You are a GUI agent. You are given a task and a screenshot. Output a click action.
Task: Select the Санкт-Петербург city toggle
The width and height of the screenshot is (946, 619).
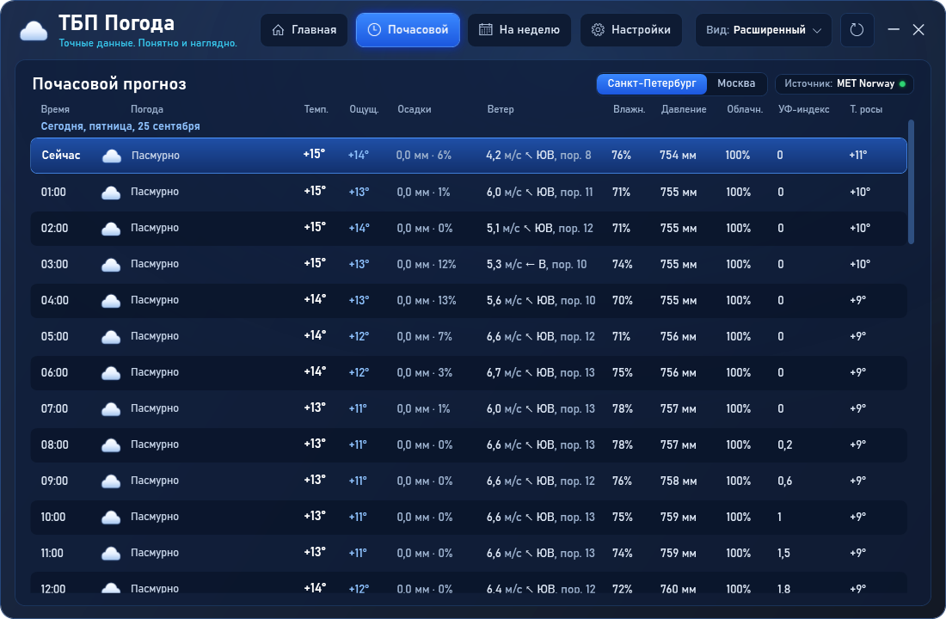tap(652, 83)
